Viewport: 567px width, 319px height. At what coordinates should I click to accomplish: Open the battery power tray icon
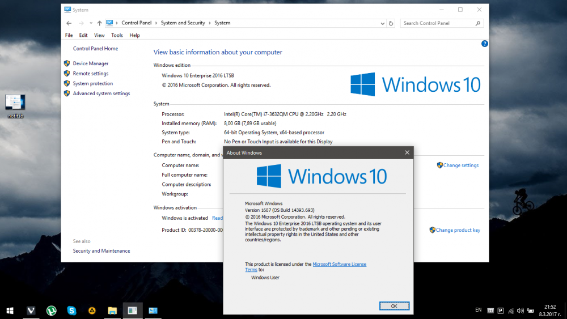click(x=530, y=311)
